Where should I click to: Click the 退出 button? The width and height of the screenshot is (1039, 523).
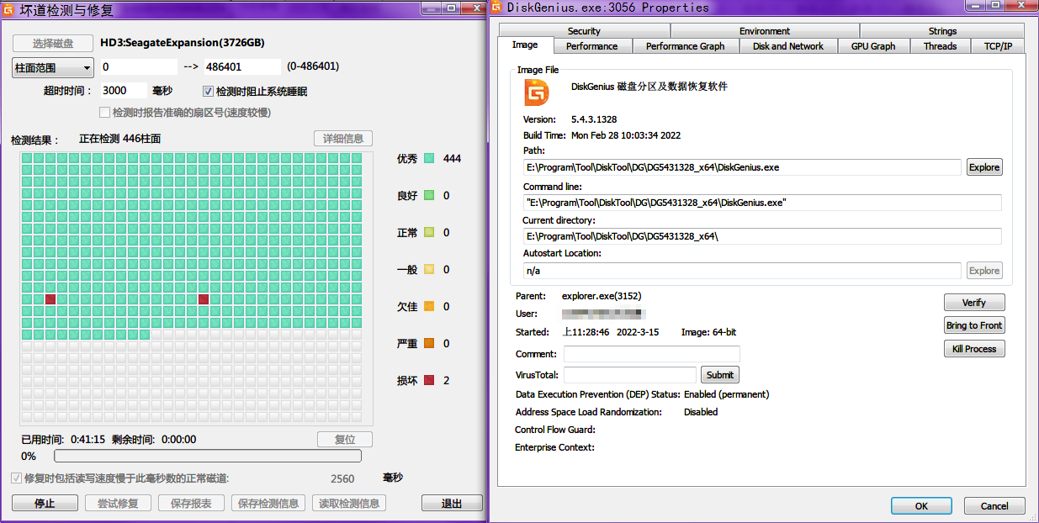pyautogui.click(x=452, y=504)
